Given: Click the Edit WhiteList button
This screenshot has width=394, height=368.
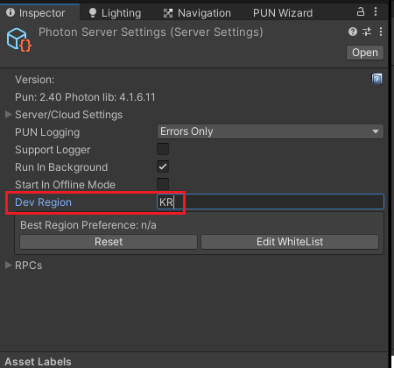Looking at the screenshot, I should coord(290,242).
